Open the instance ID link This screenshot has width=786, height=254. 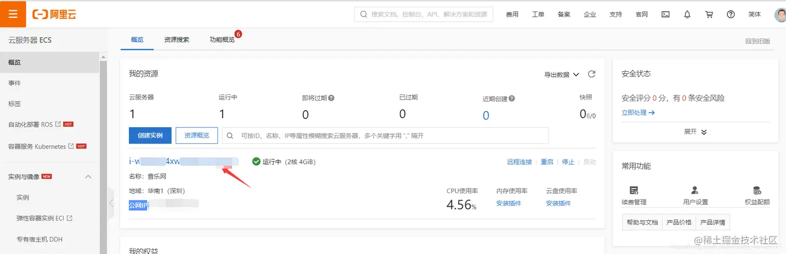184,162
